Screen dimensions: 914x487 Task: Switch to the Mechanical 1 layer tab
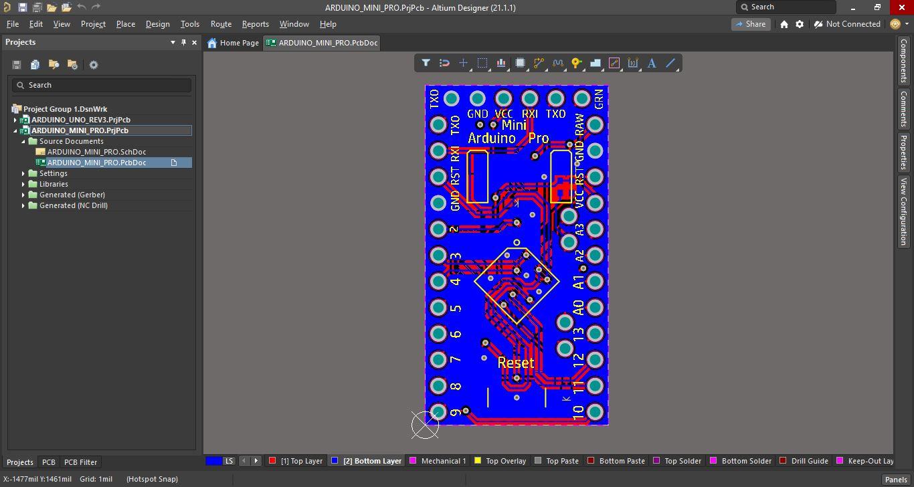click(438, 461)
